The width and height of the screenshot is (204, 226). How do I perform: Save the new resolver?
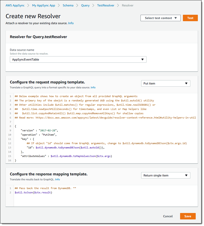click(188, 216)
